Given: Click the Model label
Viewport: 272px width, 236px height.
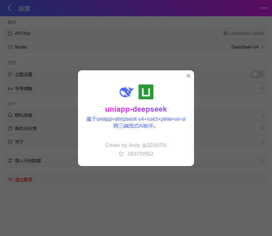Looking at the screenshot, I should click(x=21, y=47).
